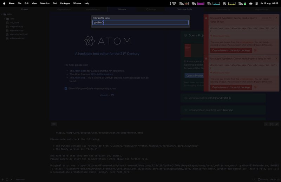Expand the .idea folder in tree
This screenshot has height=182, width=281.
click(x=5, y=19)
